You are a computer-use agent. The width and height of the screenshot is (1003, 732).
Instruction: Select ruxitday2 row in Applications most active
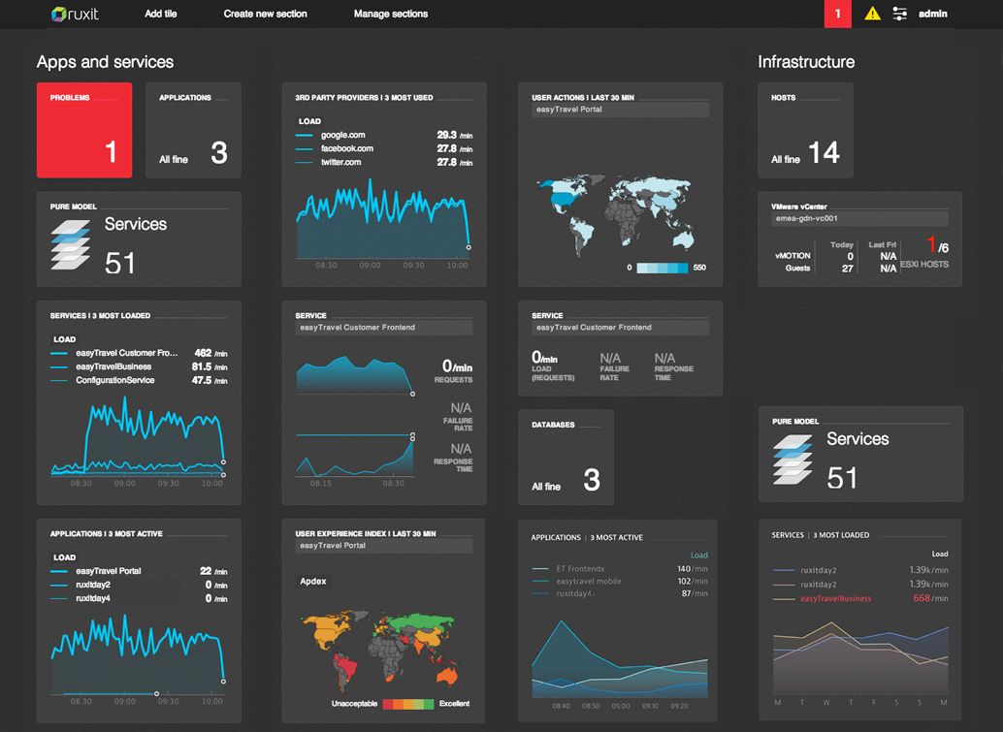click(139, 585)
